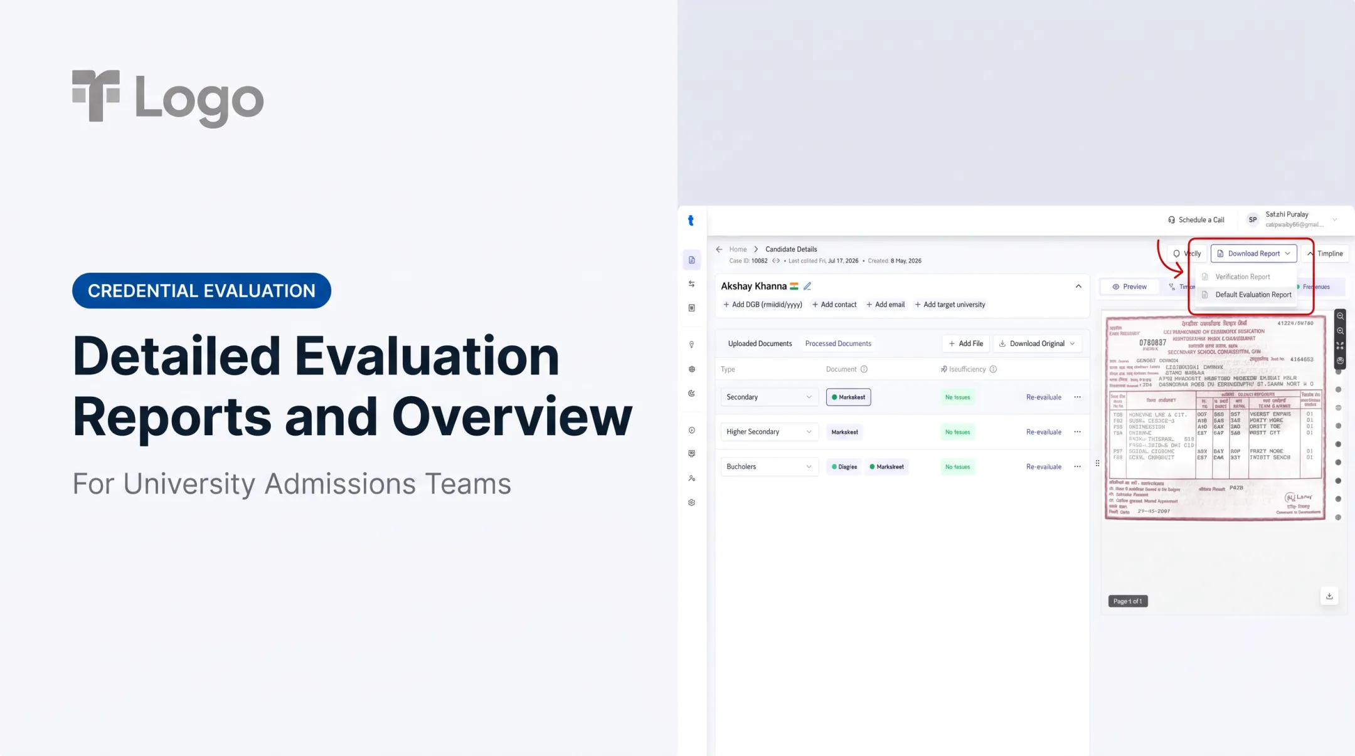Open the Higher Secondary type dropdown

pos(769,432)
